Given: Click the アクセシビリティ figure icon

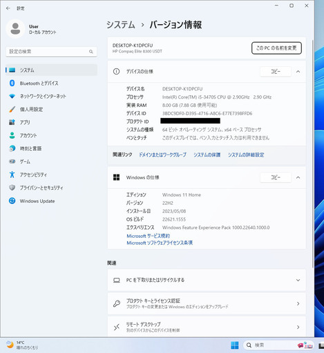Looking at the screenshot, I should (12, 174).
